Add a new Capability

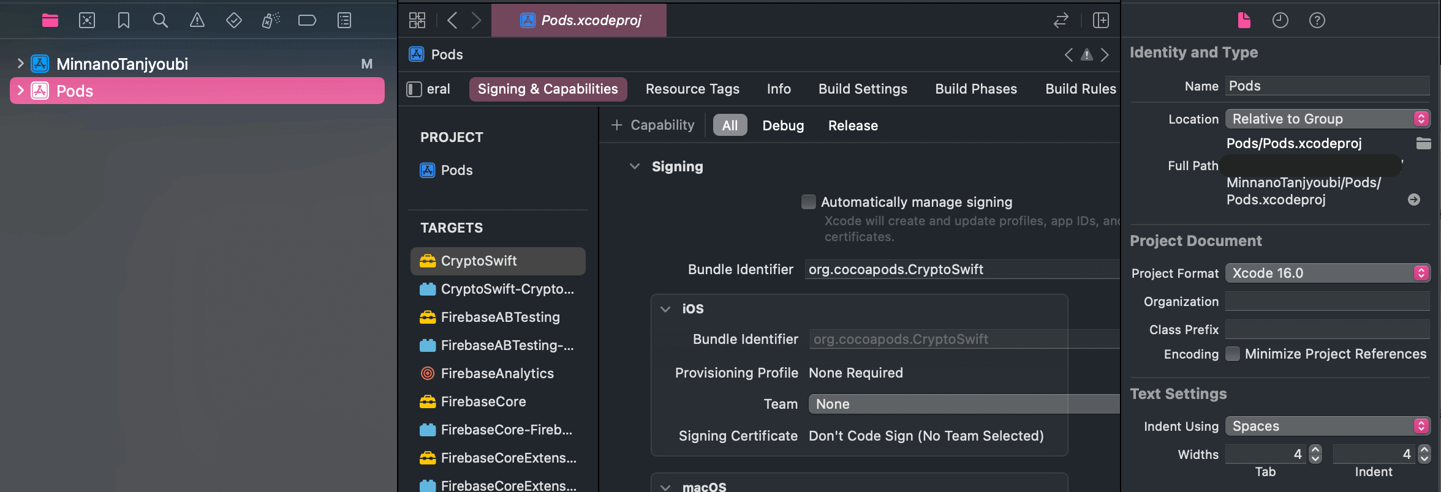[x=653, y=125]
